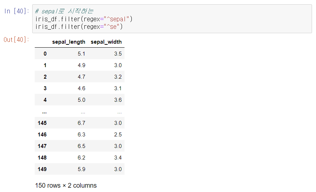Select row index 147
This screenshot has height=192, width=316.
(x=42, y=146)
